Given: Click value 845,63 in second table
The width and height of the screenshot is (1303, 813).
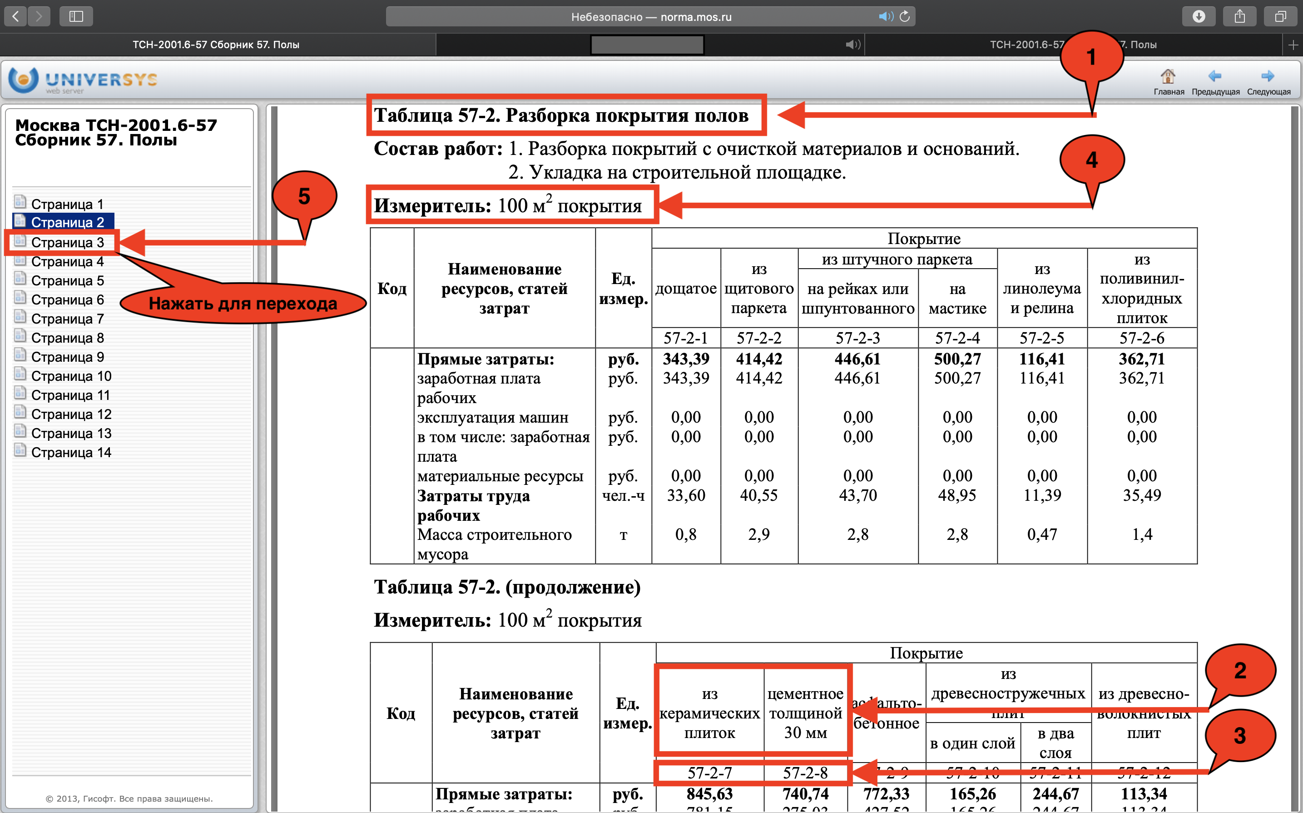Looking at the screenshot, I should pyautogui.click(x=710, y=793).
